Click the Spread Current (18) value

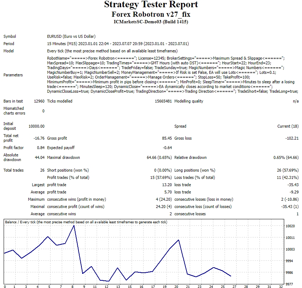pos(288,126)
